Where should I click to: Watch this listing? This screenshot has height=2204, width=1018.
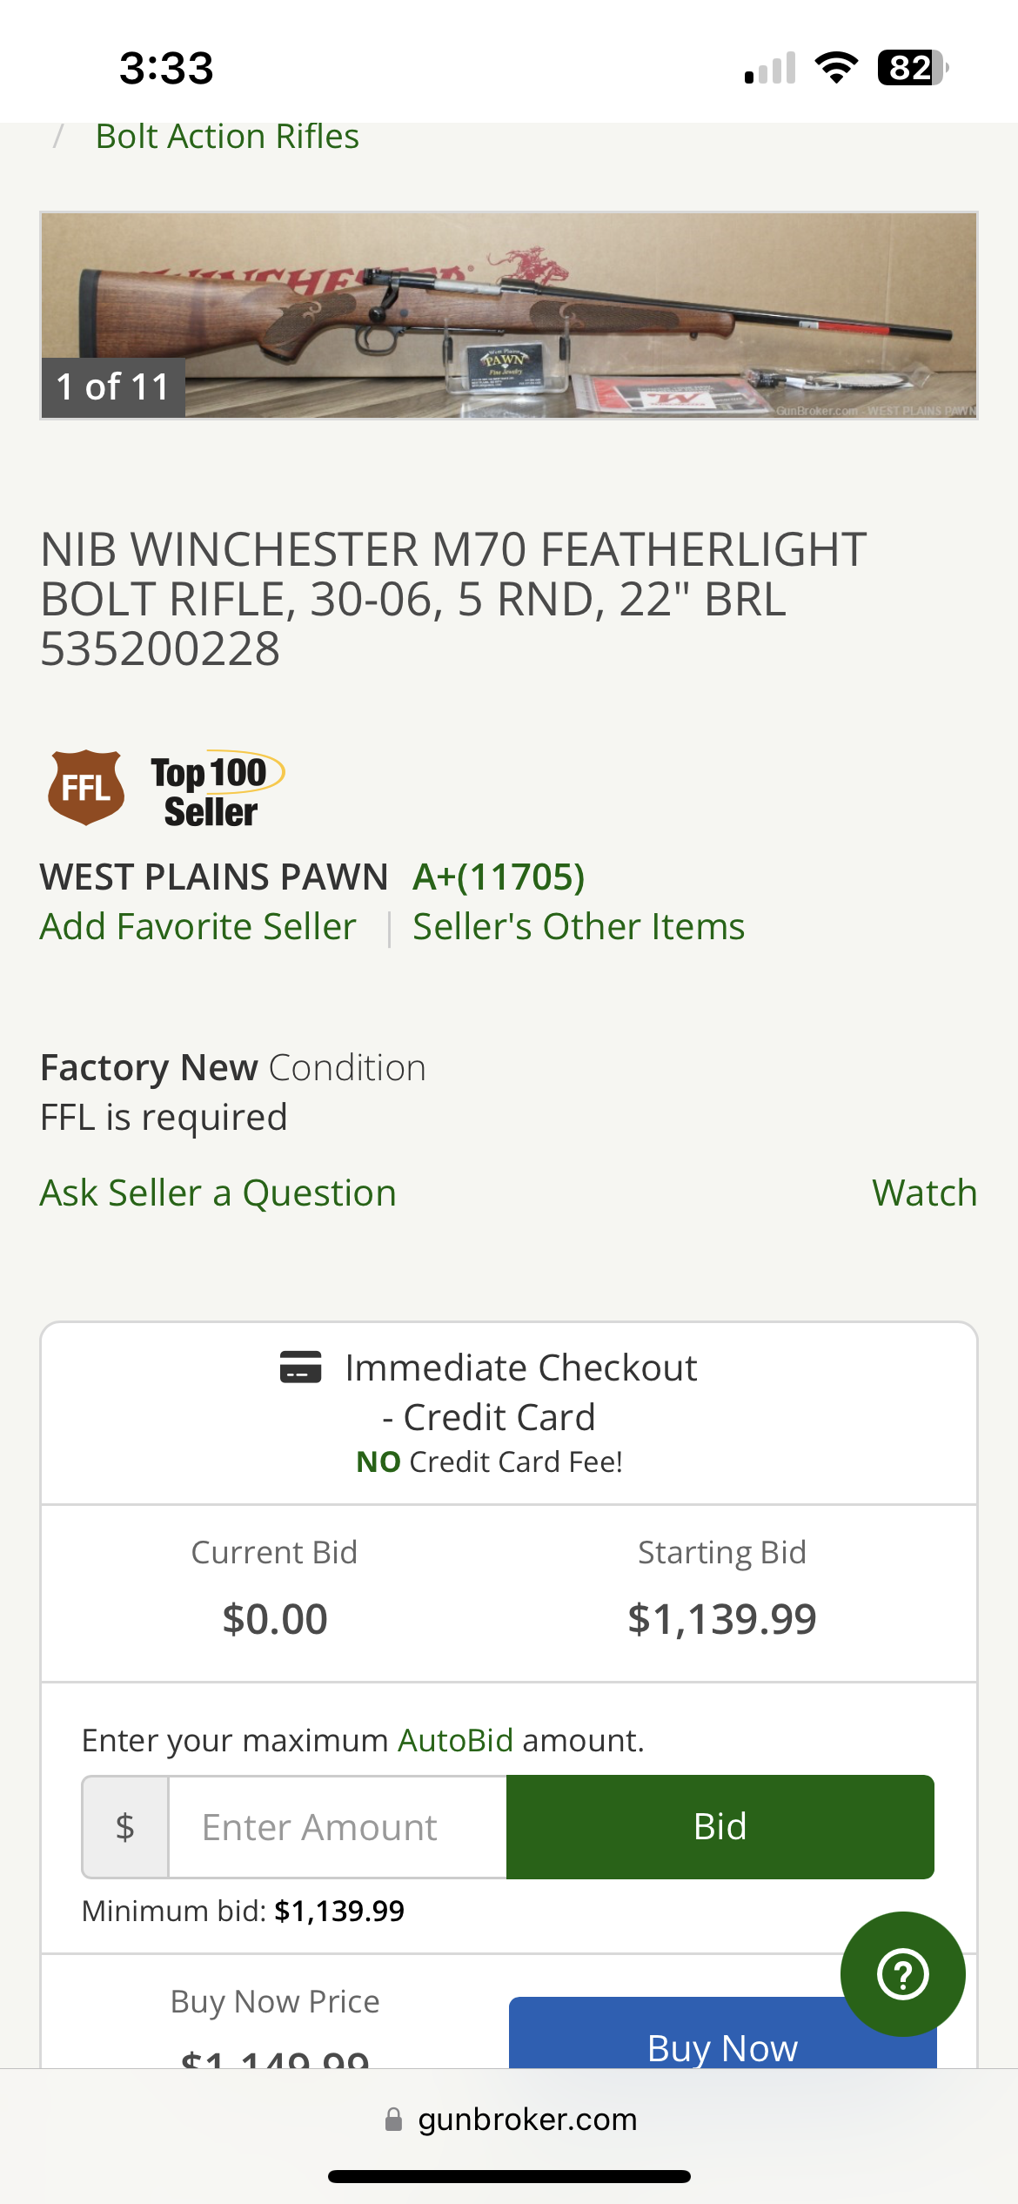point(924,1193)
